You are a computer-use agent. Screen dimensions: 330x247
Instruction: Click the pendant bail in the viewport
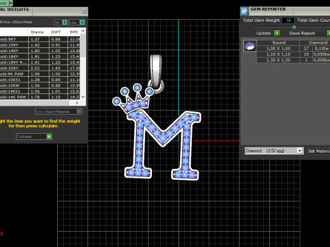(x=156, y=71)
